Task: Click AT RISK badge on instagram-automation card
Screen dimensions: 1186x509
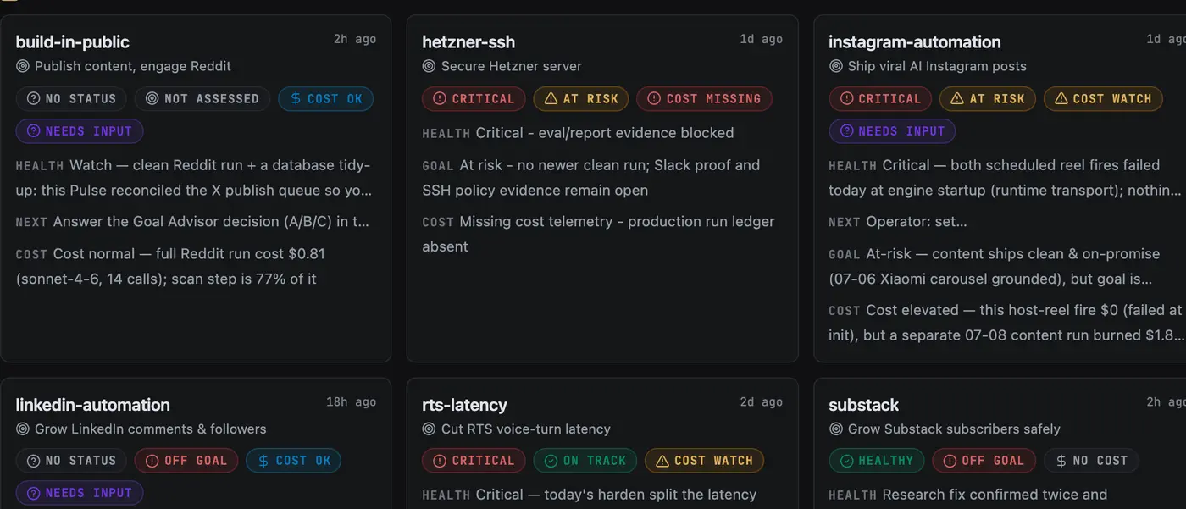Action: coord(987,98)
